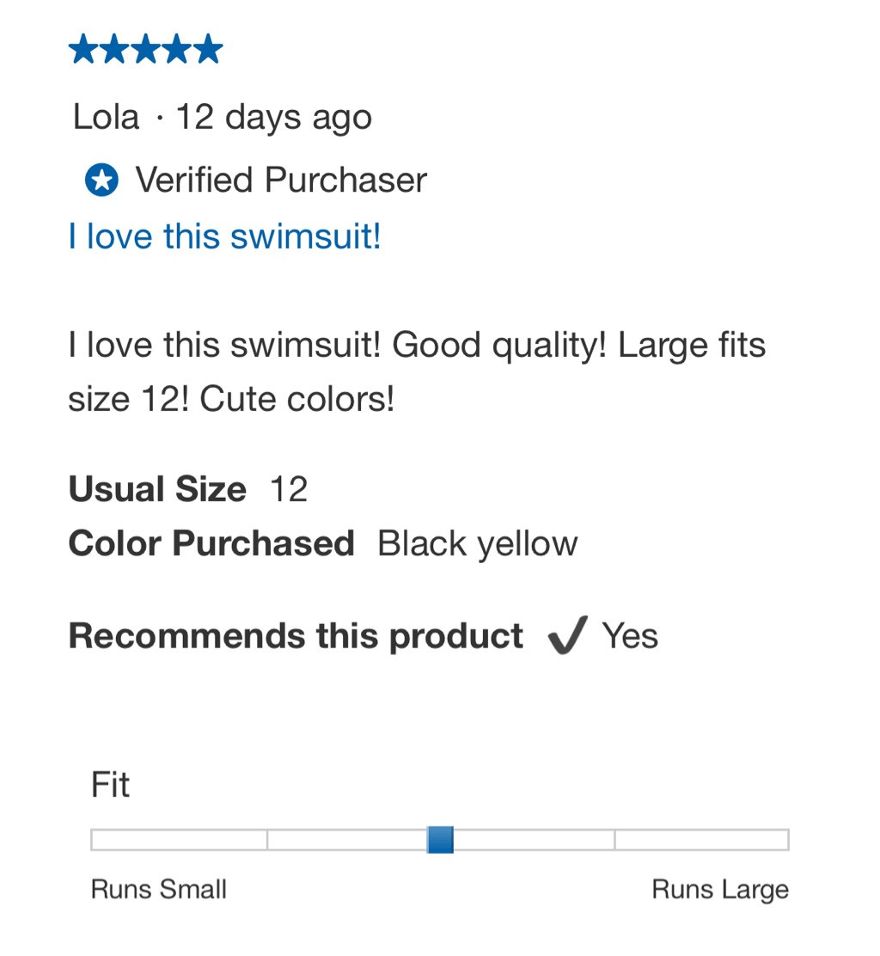Screen dimensions: 880x956
Task: Click the review body text paragraph
Action: (x=417, y=372)
